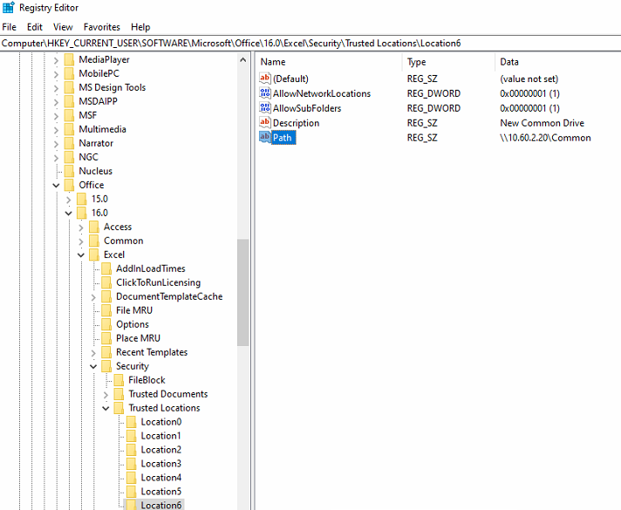Click the MediaPlayer folder icon
Viewport: 621px width, 510px height.
[69, 59]
